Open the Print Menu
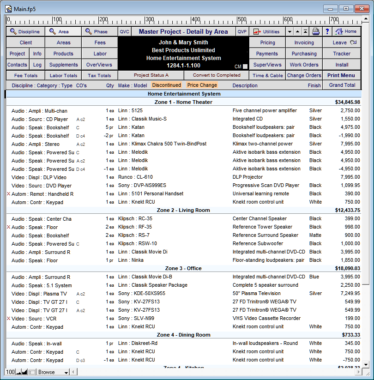Screen dimensions: 374x380 pos(342,75)
